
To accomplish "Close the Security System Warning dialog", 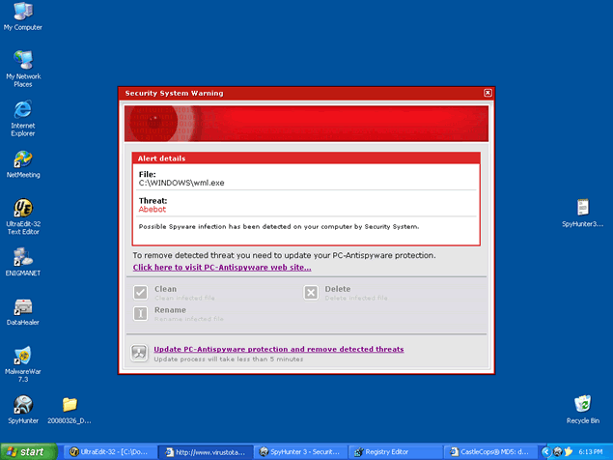I will 488,93.
